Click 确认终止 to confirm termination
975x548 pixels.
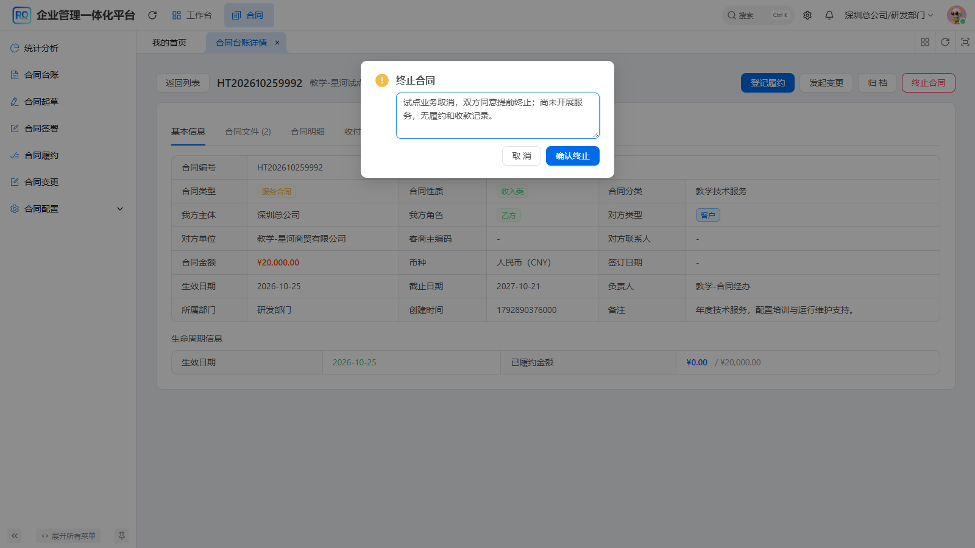point(573,156)
